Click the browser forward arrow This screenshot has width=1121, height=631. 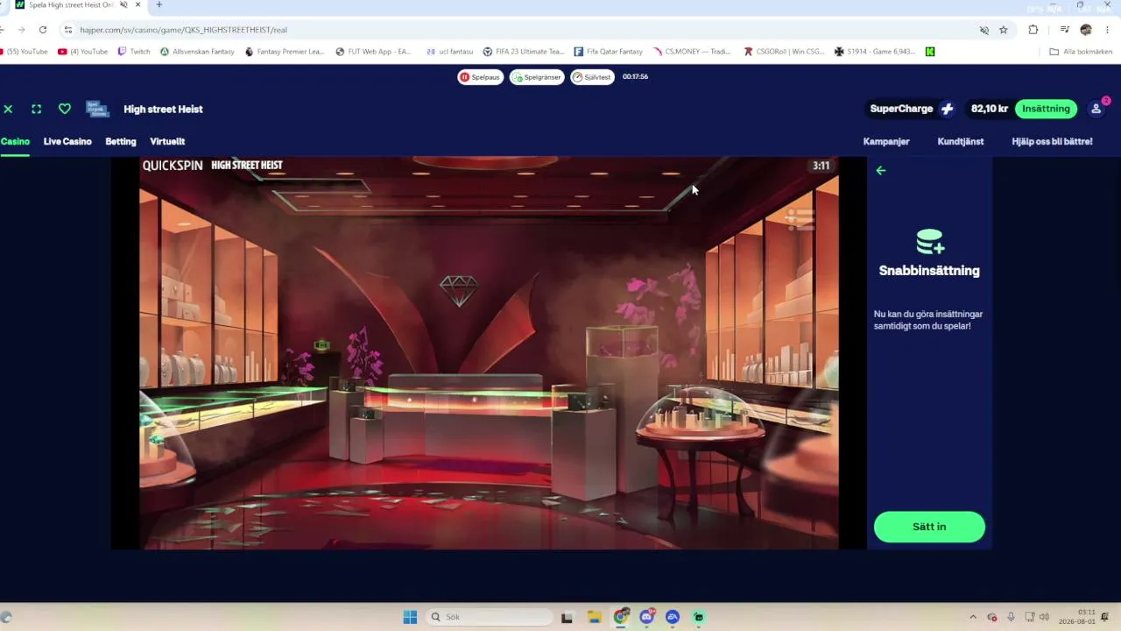click(x=21, y=30)
